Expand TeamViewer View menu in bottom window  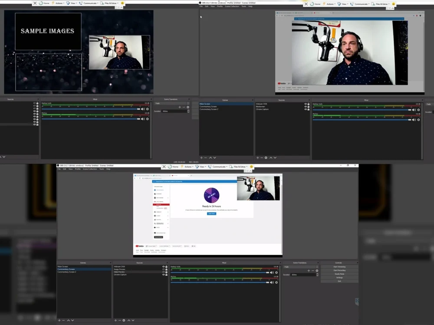[201, 167]
